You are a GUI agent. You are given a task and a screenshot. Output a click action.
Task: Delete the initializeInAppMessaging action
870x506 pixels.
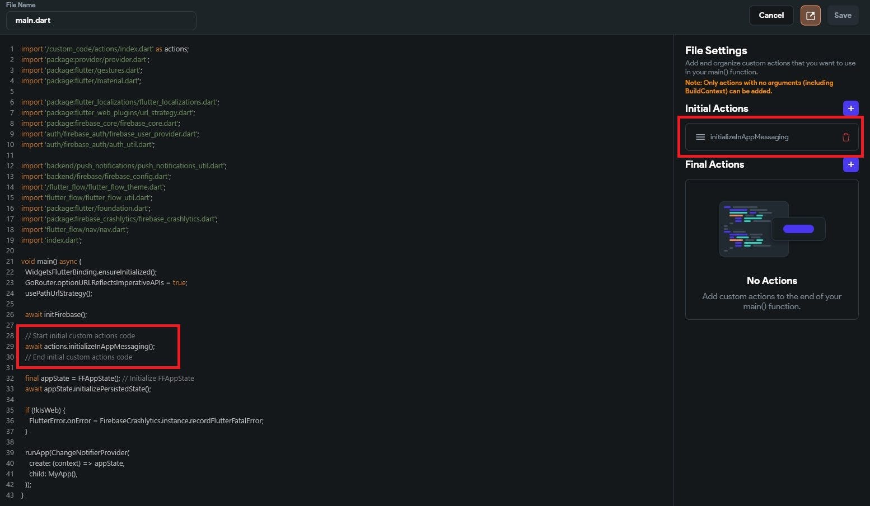[x=845, y=138]
